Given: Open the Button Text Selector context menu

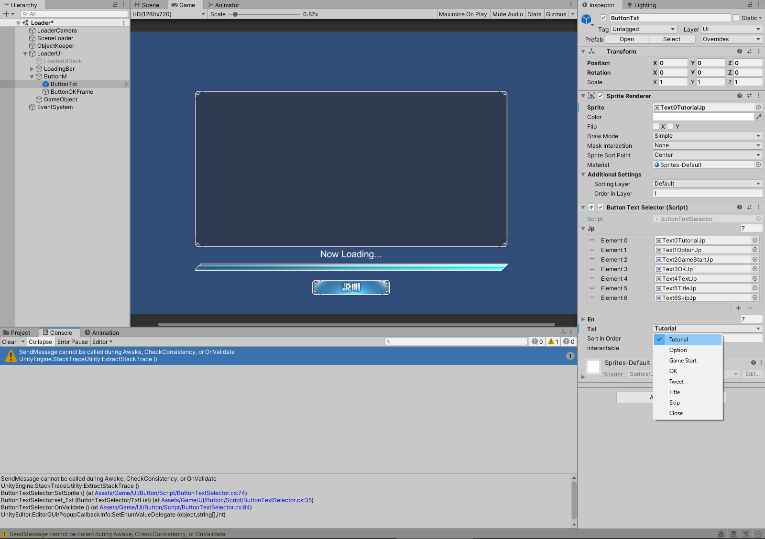Looking at the screenshot, I should [759, 207].
